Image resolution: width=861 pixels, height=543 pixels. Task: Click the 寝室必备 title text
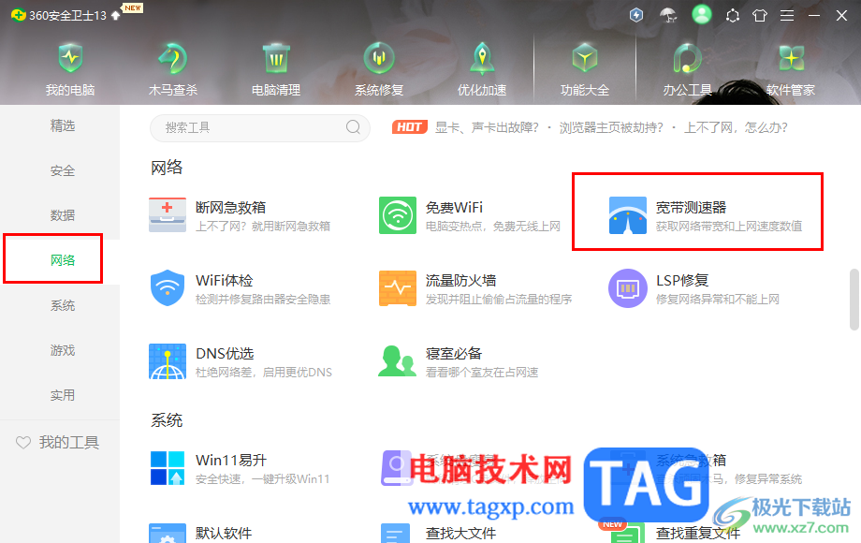pos(454,354)
